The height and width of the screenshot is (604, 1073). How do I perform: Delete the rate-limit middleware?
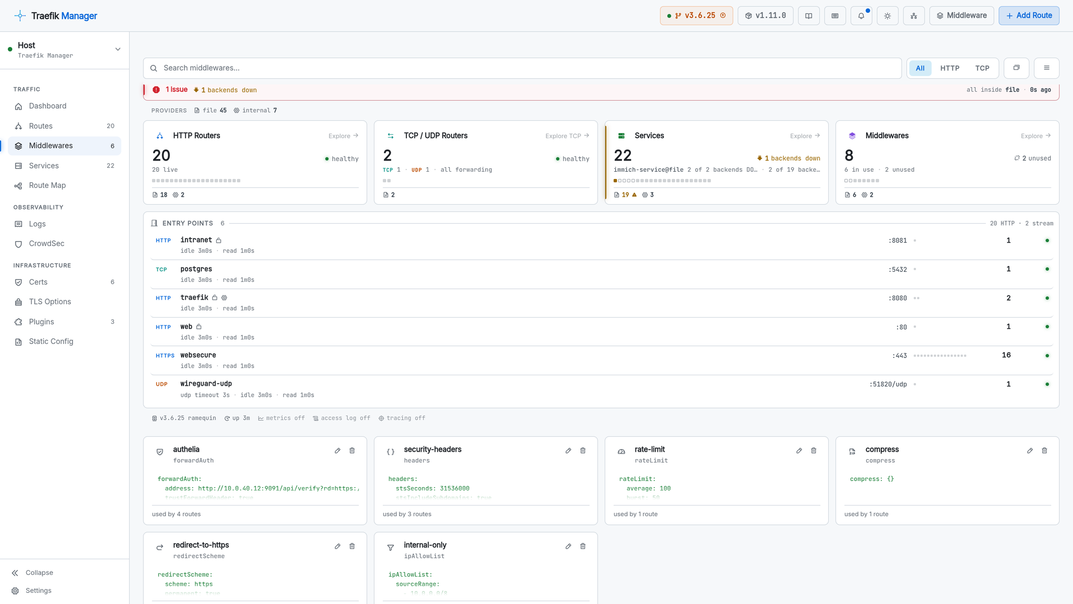[x=814, y=451]
